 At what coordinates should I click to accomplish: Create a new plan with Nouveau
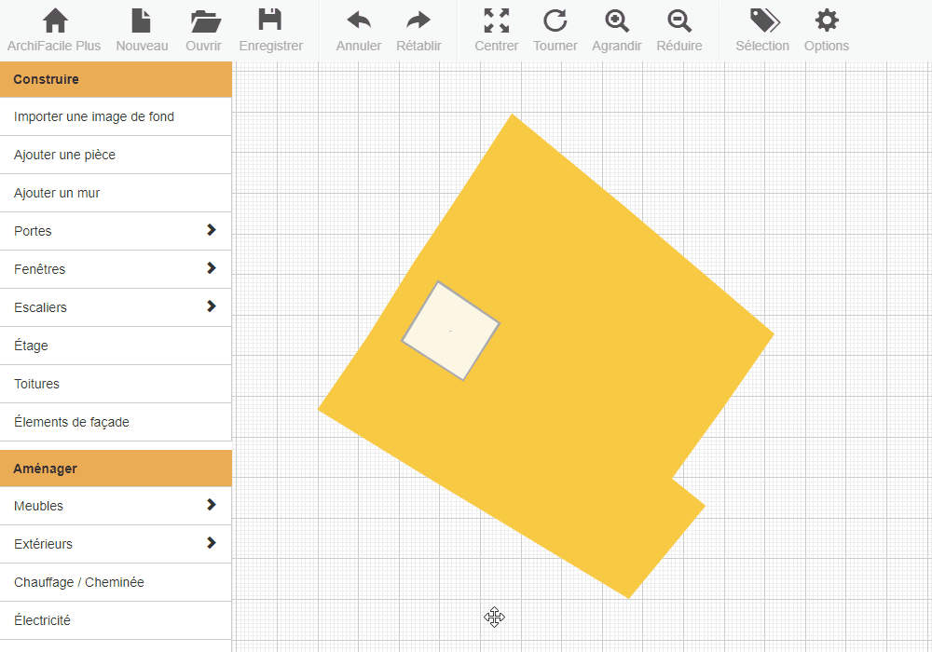click(x=142, y=21)
